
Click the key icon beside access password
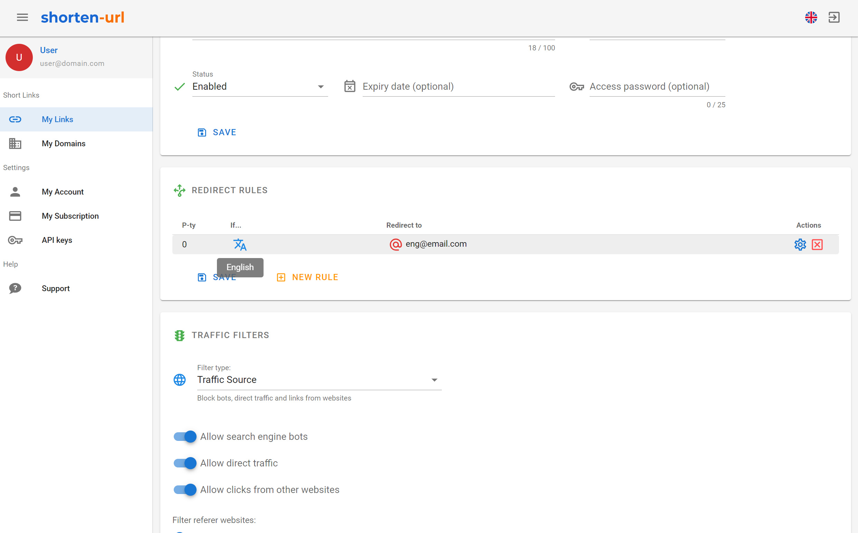point(577,86)
